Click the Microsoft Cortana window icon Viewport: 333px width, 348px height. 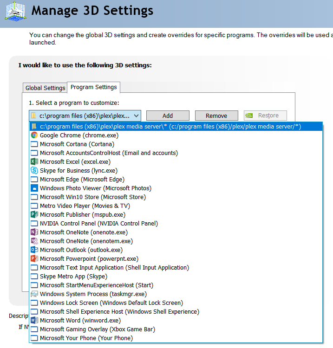coord(34,144)
